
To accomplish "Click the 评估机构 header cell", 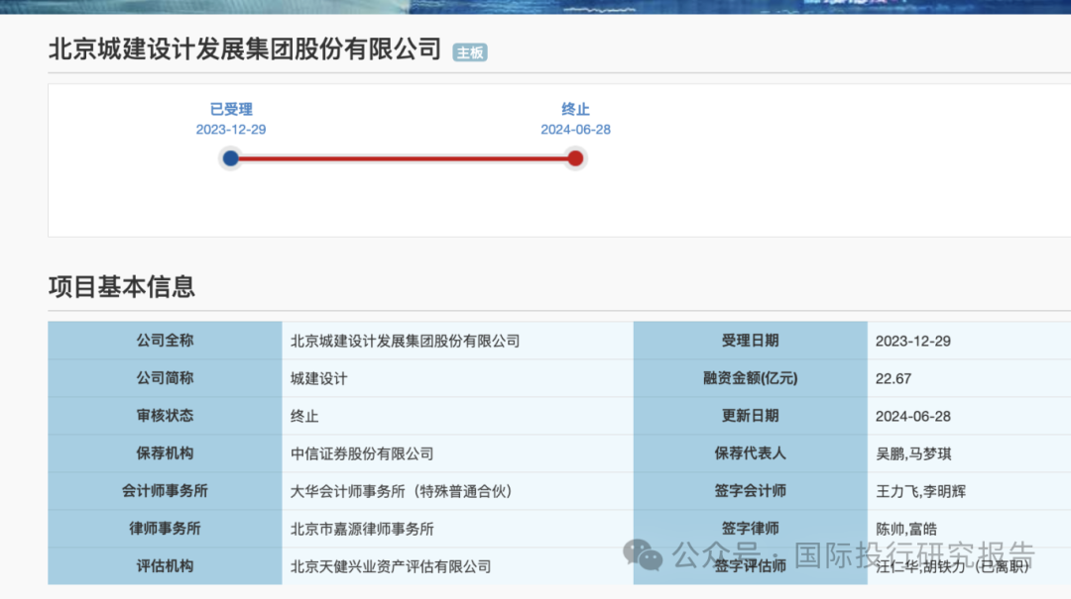I will pyautogui.click(x=165, y=565).
